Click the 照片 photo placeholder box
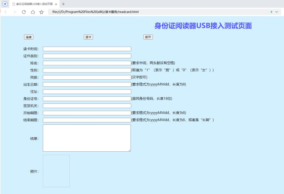284x194 pixels. pos(56,171)
